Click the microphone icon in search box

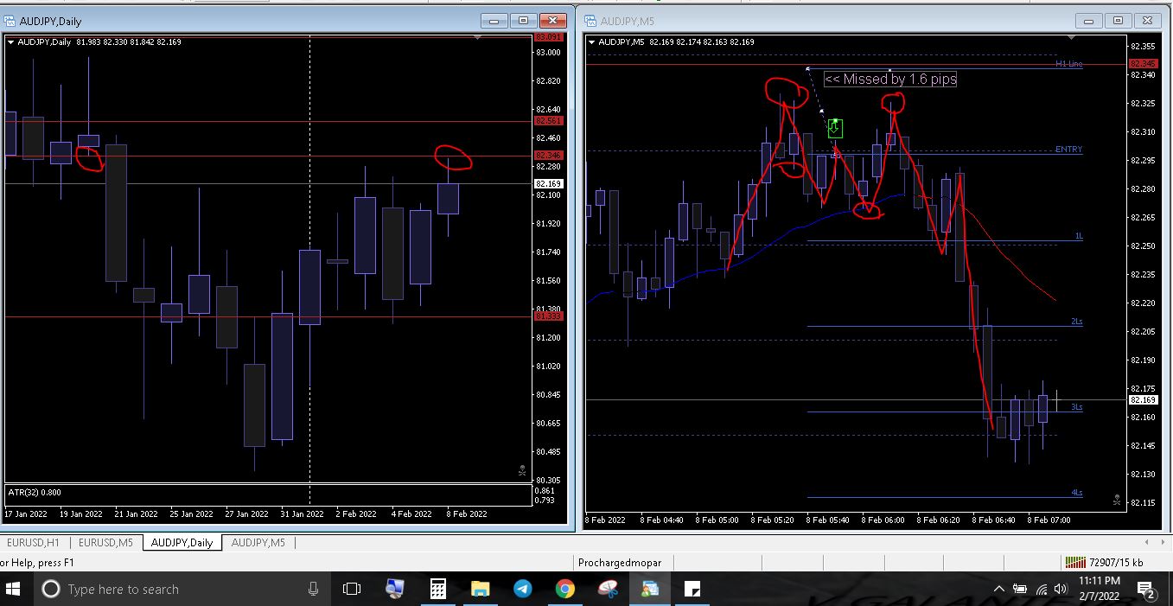click(x=313, y=590)
